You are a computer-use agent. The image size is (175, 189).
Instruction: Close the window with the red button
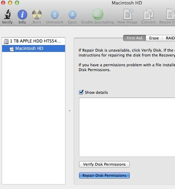click(3, 3)
